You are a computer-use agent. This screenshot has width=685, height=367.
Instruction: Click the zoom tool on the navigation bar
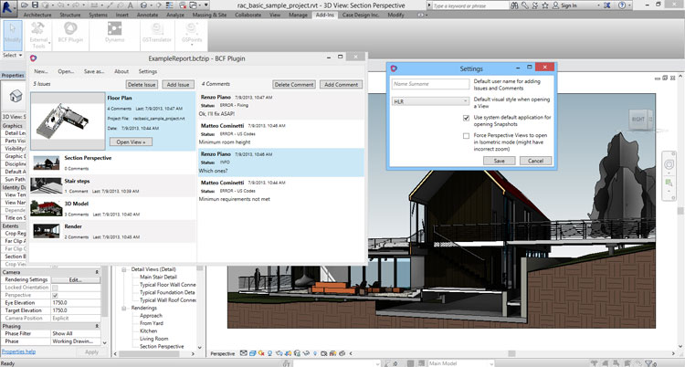(669, 183)
